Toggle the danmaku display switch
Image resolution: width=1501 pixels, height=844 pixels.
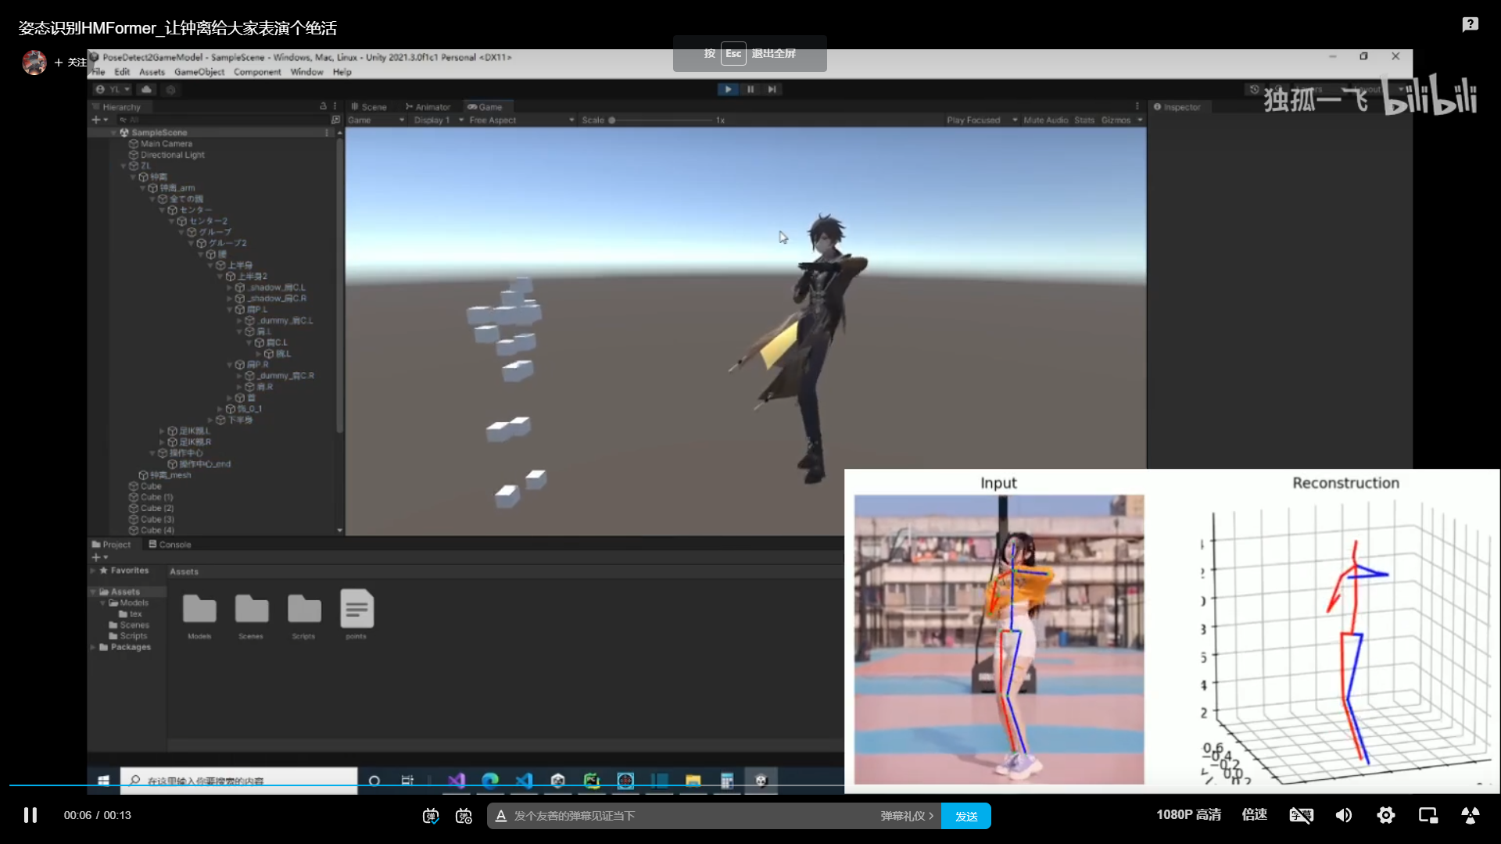[431, 816]
